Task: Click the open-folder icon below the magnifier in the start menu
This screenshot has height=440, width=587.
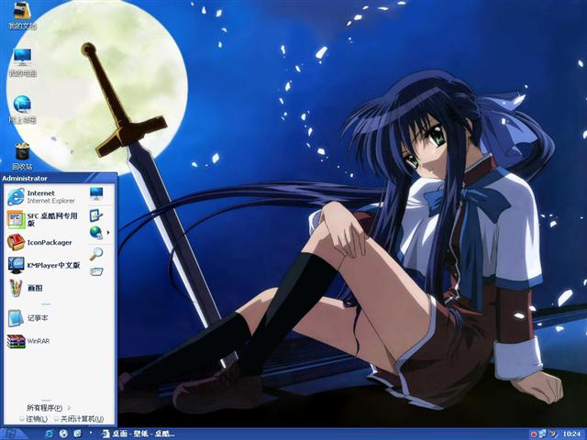Action: click(96, 271)
